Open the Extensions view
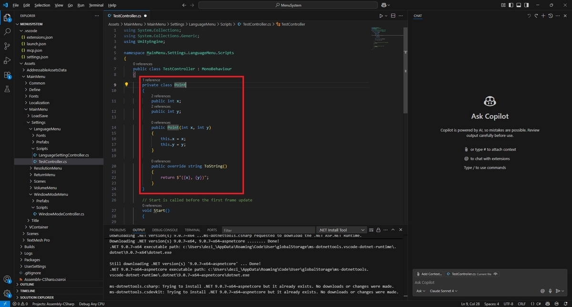The width and height of the screenshot is (572, 307). (x=7, y=75)
